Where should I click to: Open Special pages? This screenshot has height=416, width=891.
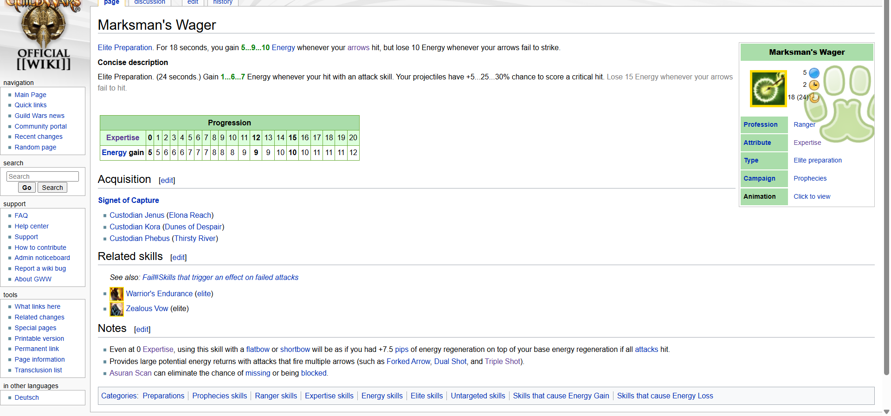click(x=35, y=328)
